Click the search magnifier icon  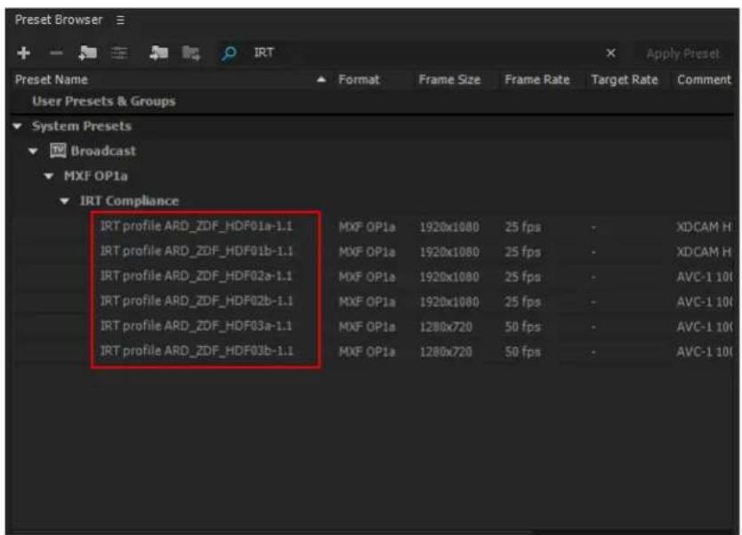click(x=229, y=53)
